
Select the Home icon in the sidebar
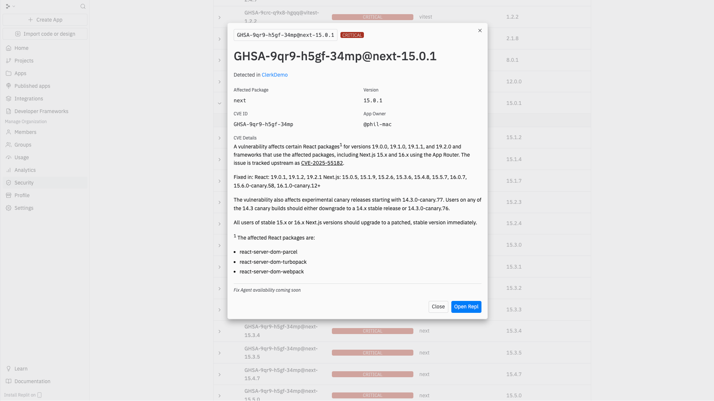click(9, 48)
